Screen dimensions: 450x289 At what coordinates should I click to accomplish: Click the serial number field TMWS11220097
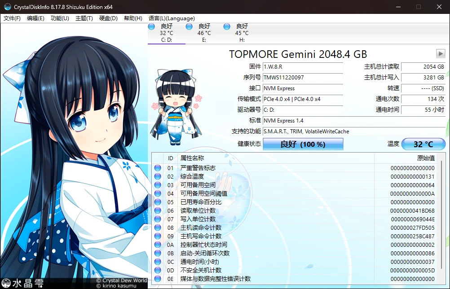click(x=303, y=77)
